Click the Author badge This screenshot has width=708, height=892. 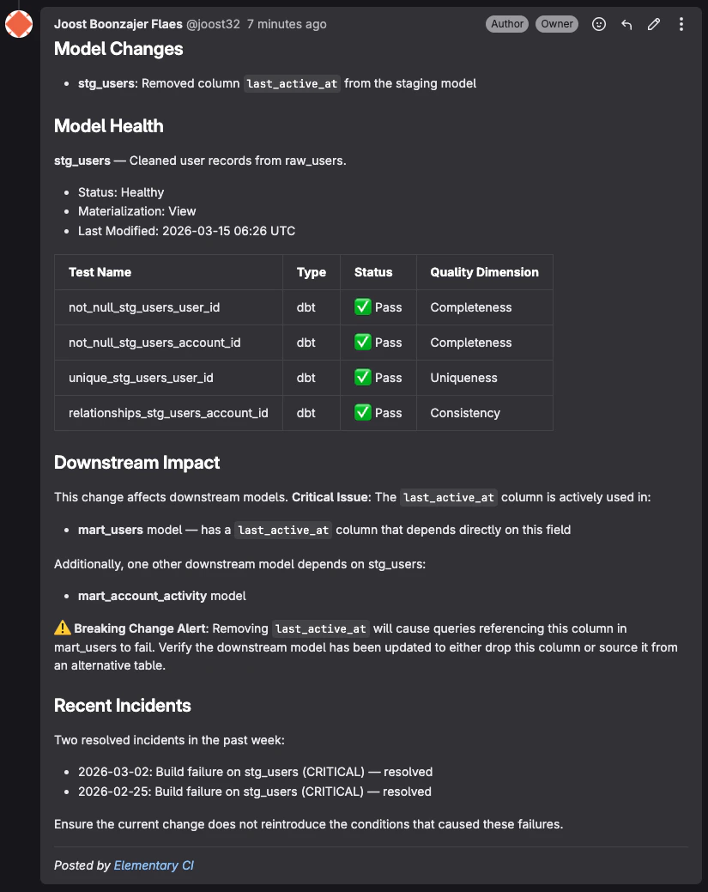(507, 24)
